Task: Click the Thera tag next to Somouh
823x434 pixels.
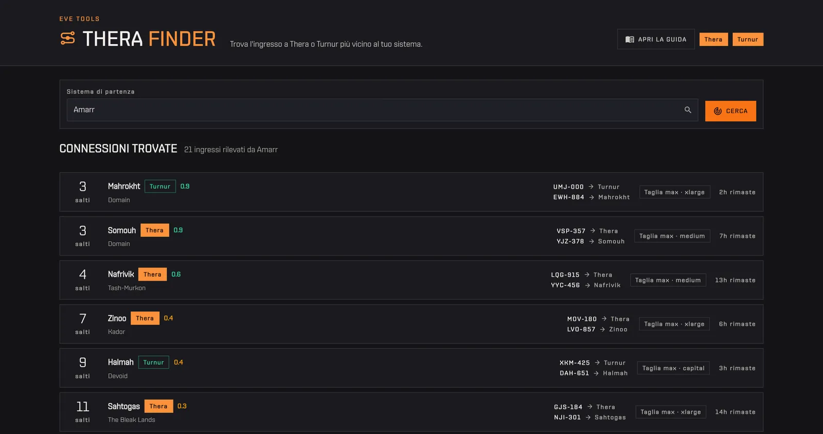Action: [x=154, y=230]
